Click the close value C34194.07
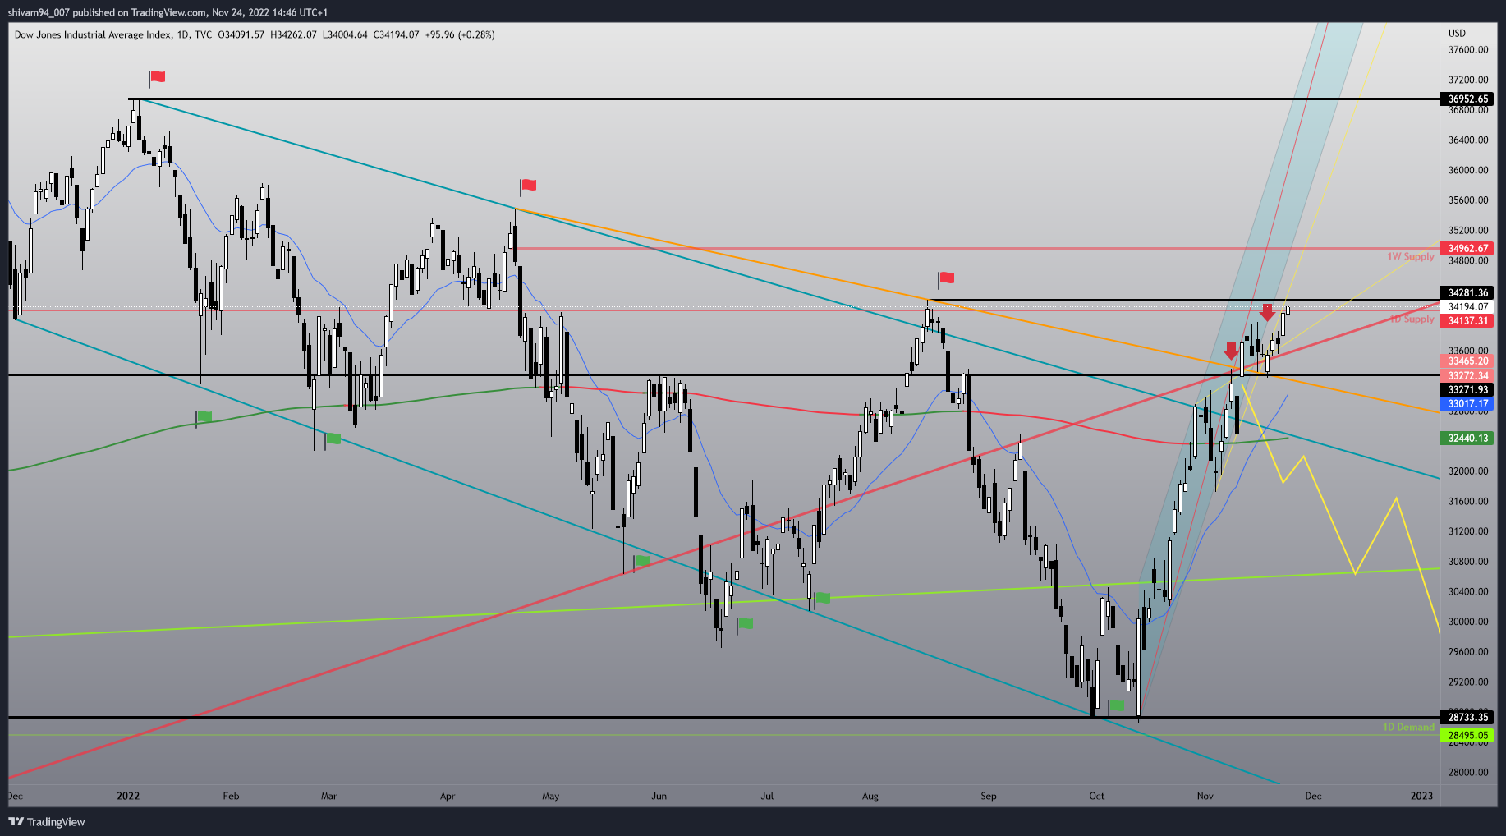 (397, 35)
